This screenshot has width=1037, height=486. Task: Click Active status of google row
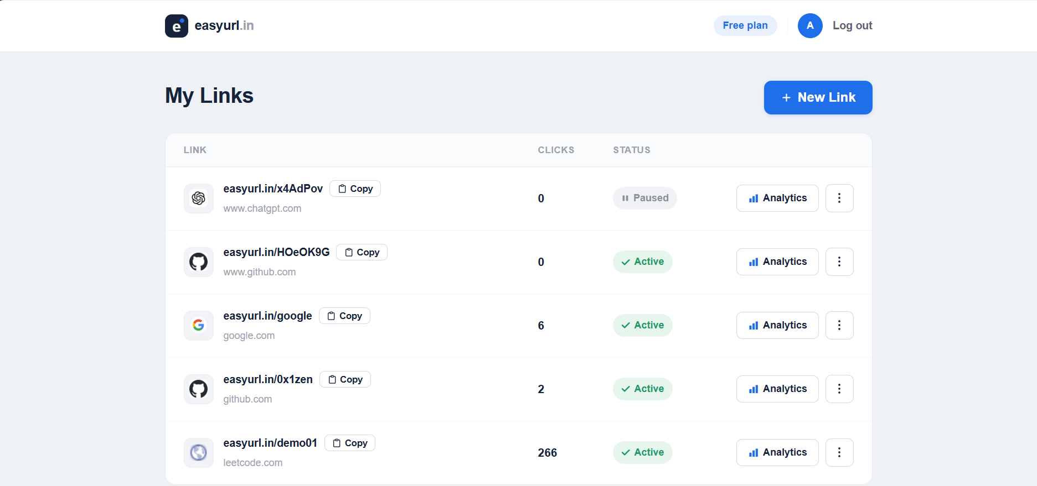(x=642, y=325)
